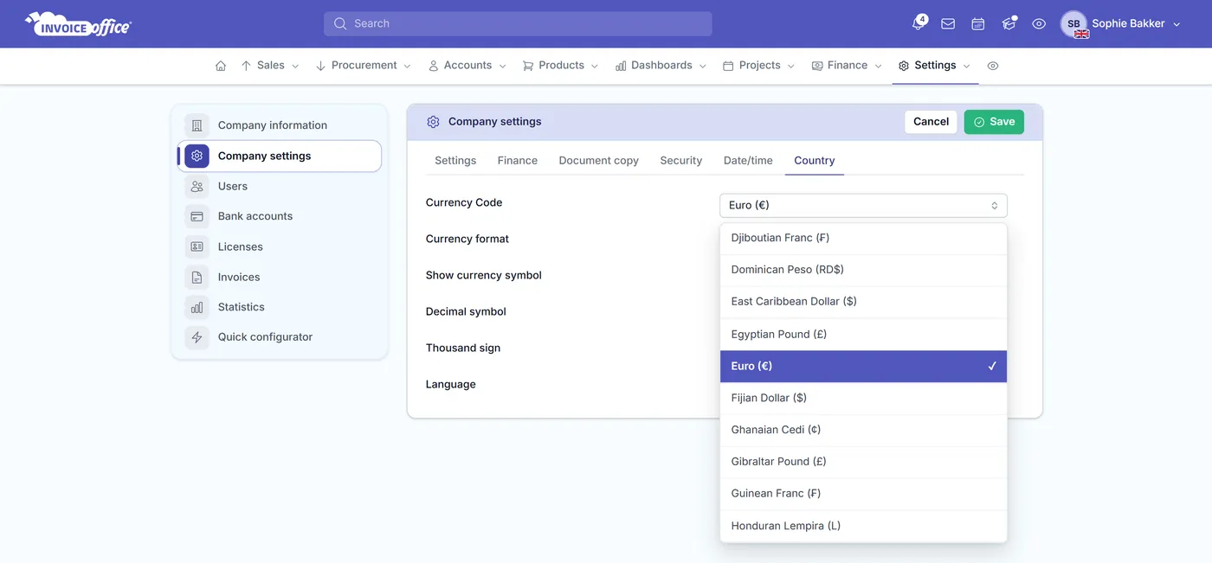Select the highlighted Euro (€) option

863,366
